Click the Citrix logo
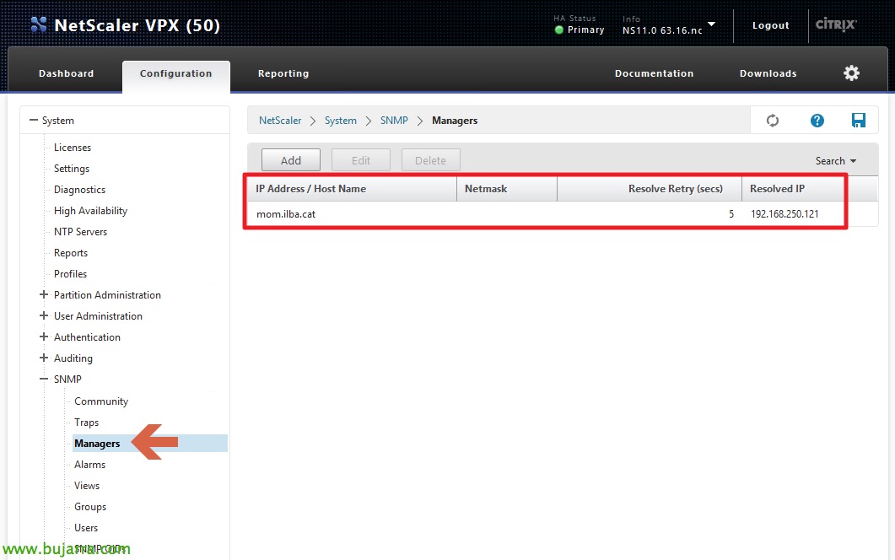This screenshot has height=560, width=895. (x=836, y=24)
